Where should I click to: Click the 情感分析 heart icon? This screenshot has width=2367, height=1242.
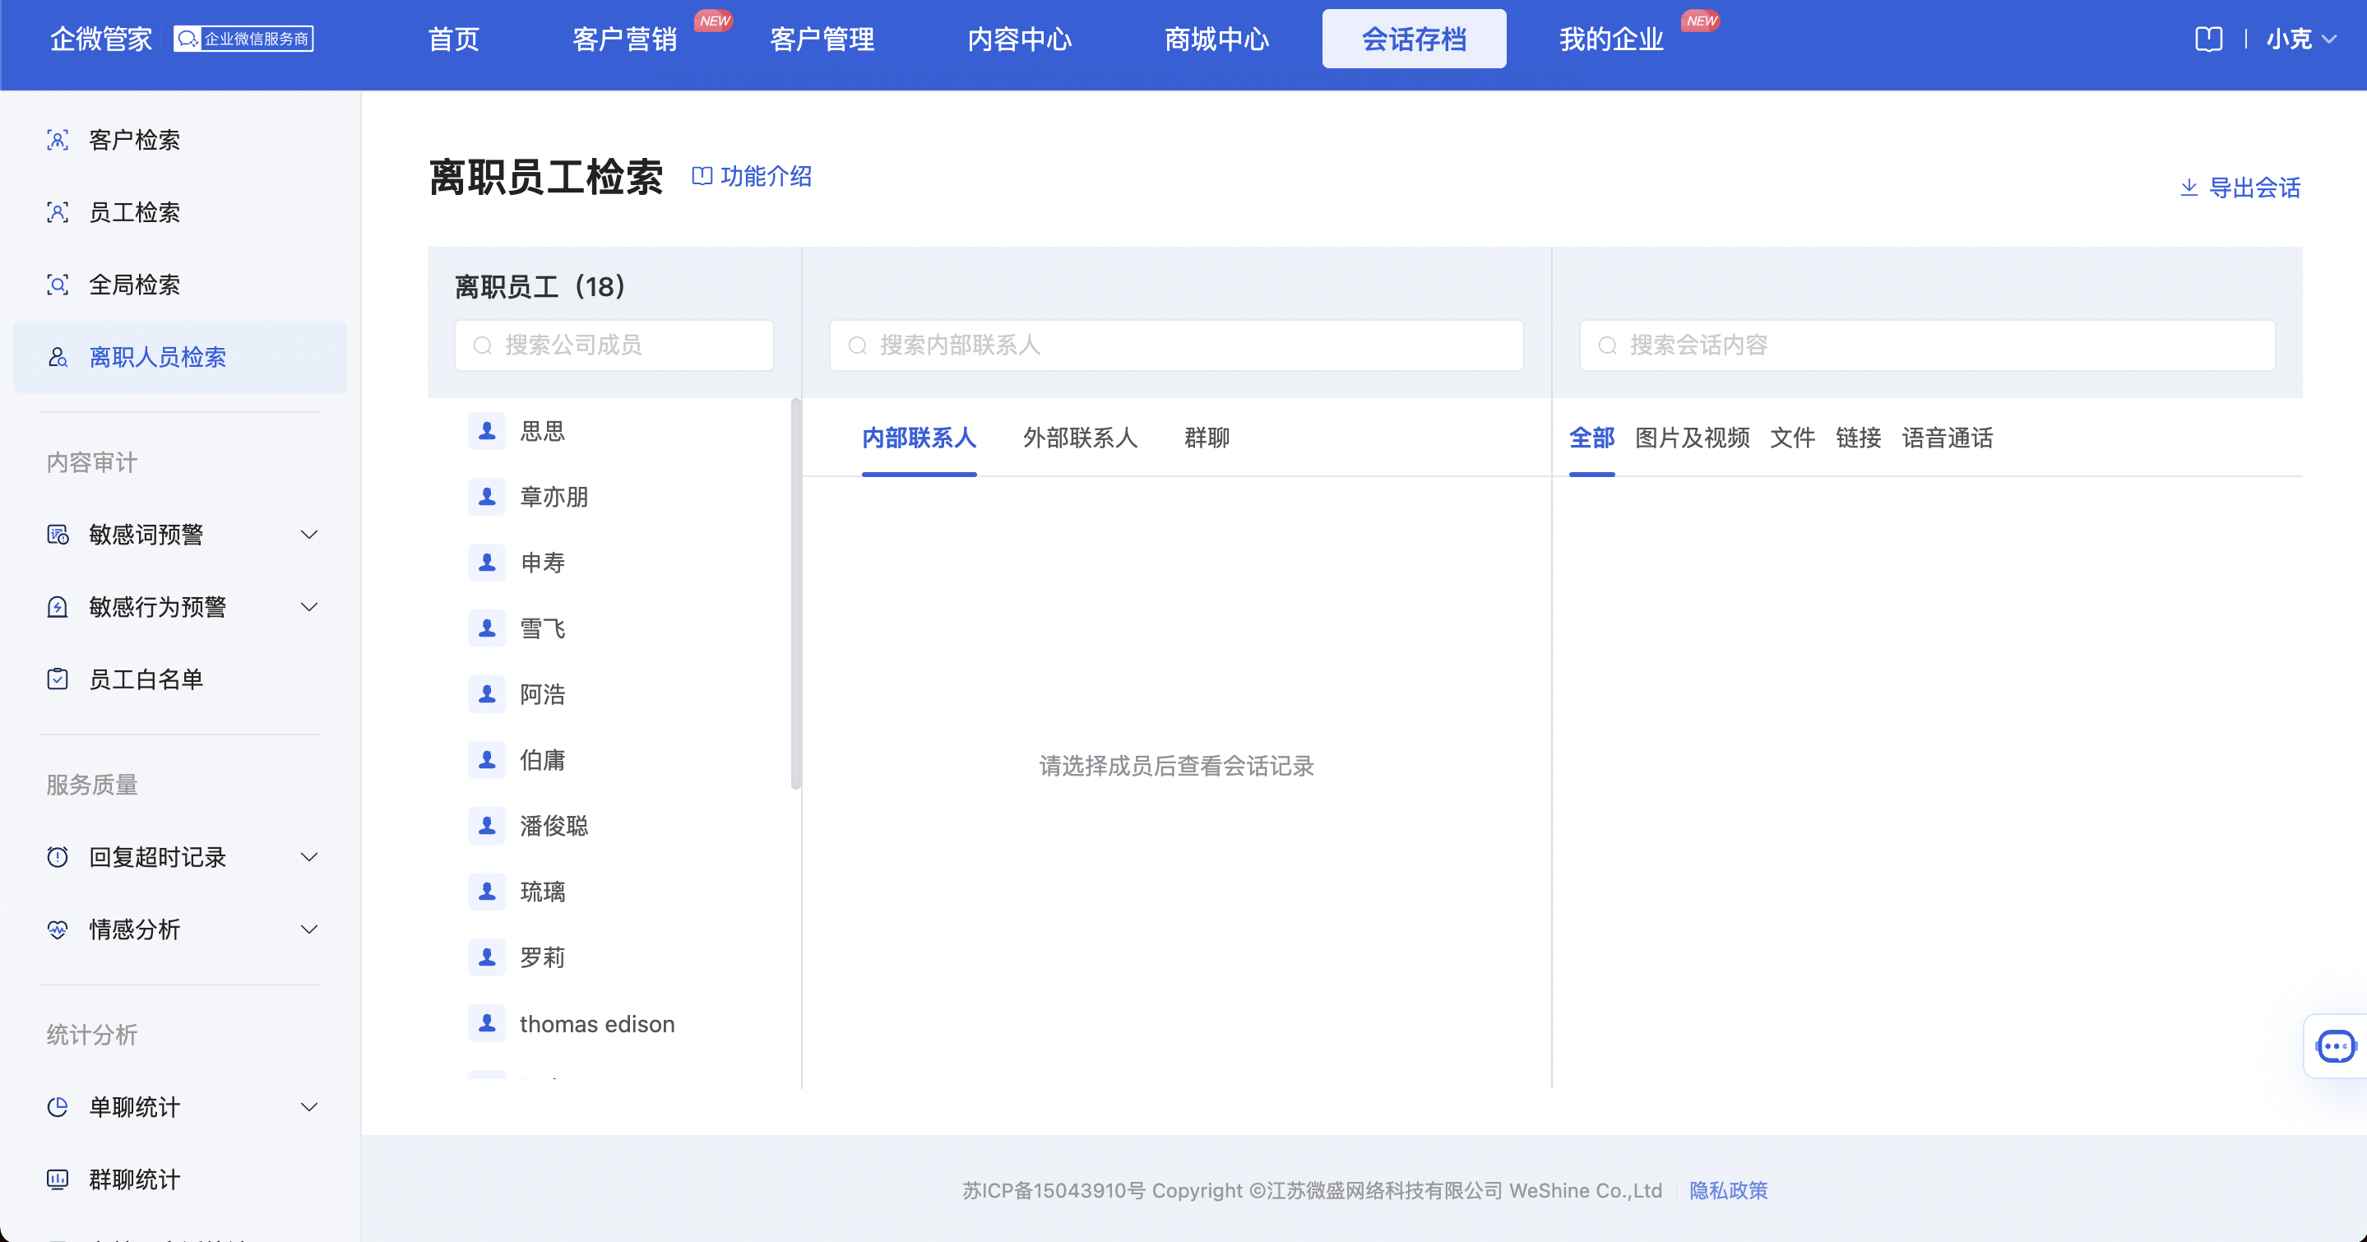(x=58, y=929)
